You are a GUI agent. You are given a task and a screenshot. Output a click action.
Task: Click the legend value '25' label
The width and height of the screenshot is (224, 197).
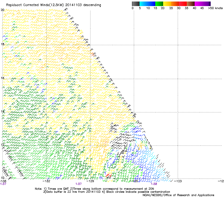pos(171,8)
